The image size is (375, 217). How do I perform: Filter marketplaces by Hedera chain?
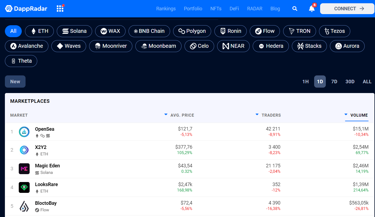271,46
